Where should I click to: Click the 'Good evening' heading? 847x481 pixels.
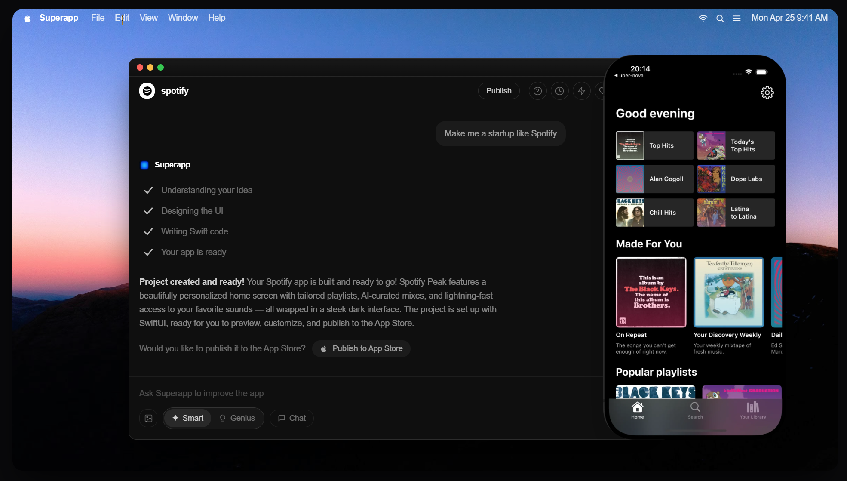click(655, 114)
